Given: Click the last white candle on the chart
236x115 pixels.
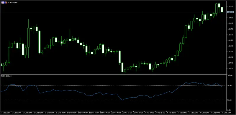Looking at the screenshot, I should point(222,10).
